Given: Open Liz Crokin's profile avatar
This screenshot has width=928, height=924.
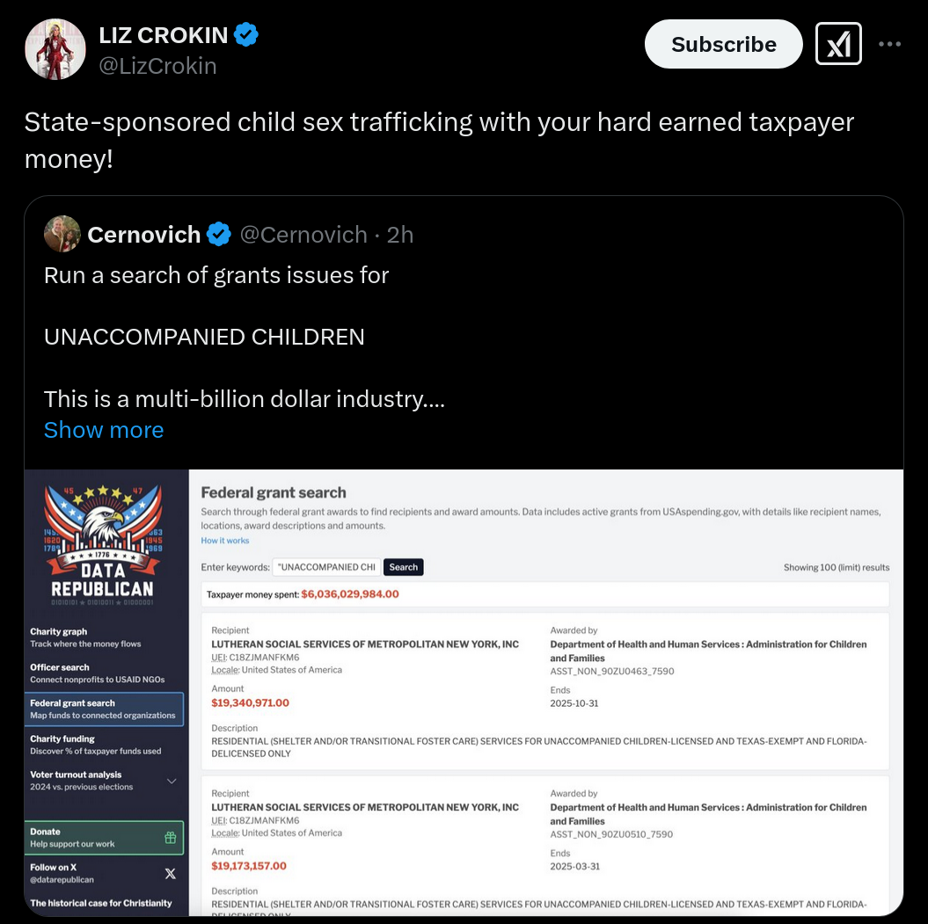Looking at the screenshot, I should (x=55, y=49).
